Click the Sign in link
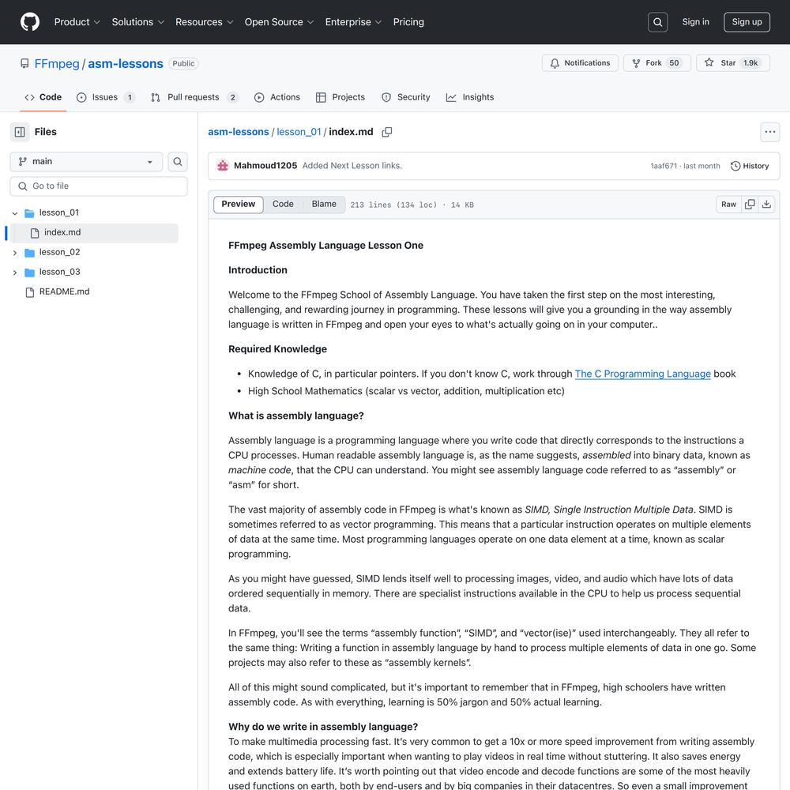Screen dimensions: 790x790 [695, 22]
